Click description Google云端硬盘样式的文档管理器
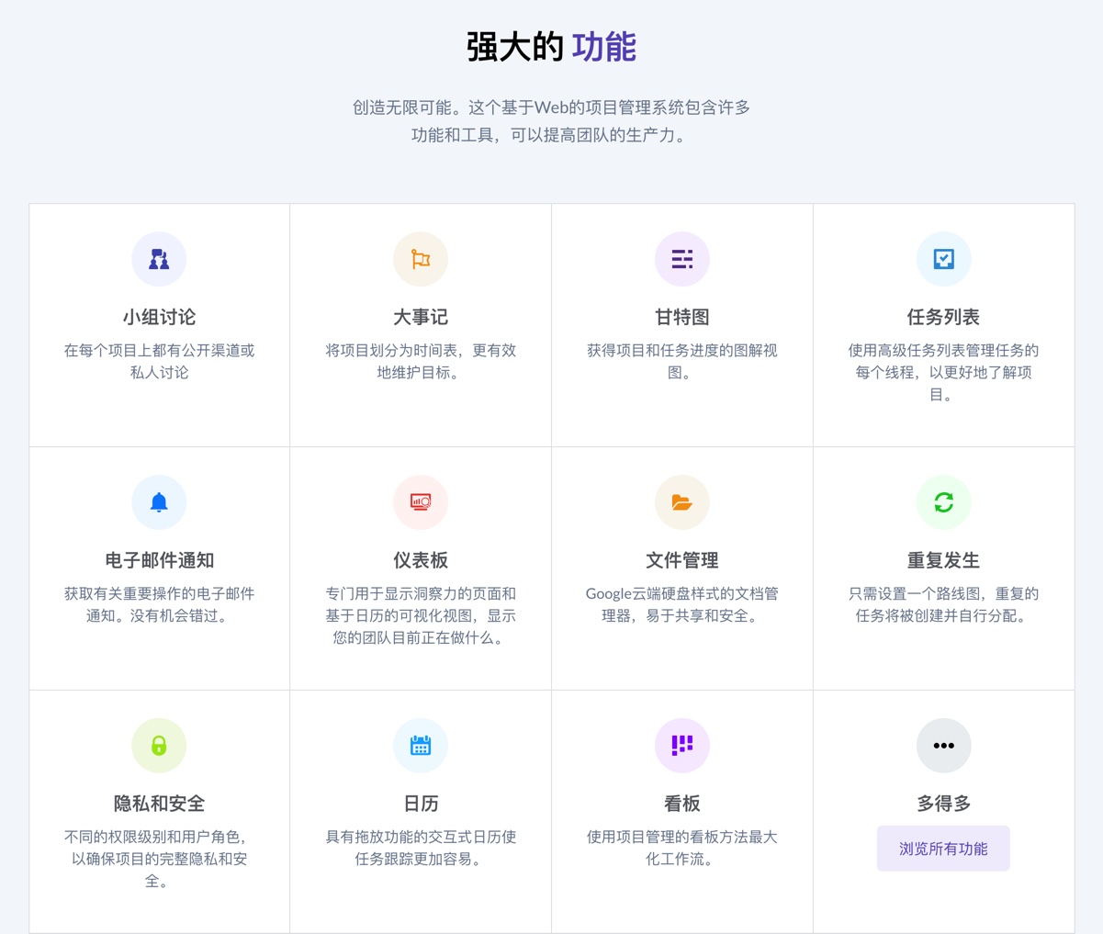1103x934 pixels. pos(682,604)
